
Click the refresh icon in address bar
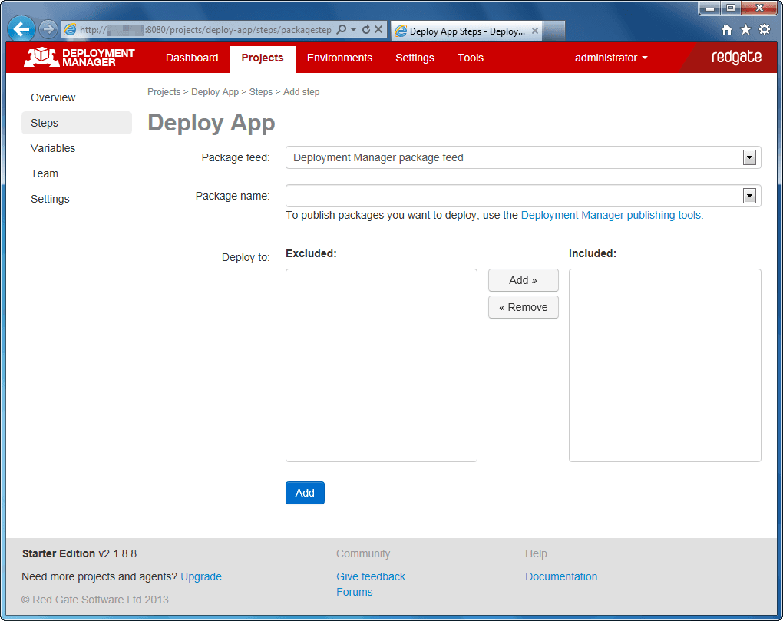pyautogui.click(x=366, y=29)
